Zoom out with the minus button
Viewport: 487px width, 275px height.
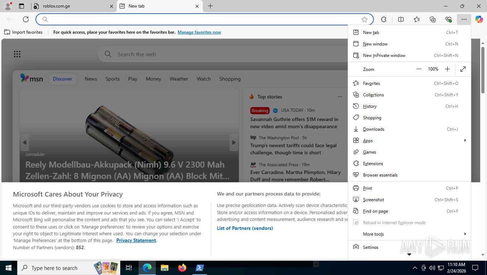419,69
